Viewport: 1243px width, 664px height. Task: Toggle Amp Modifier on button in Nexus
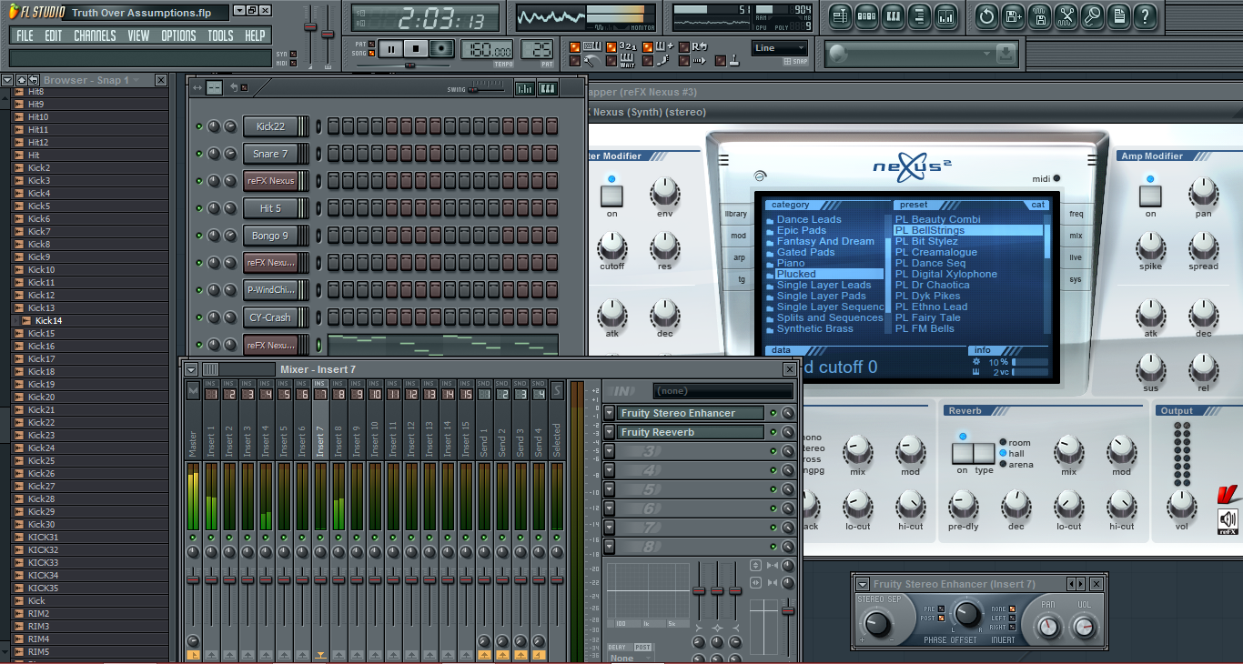(1150, 195)
